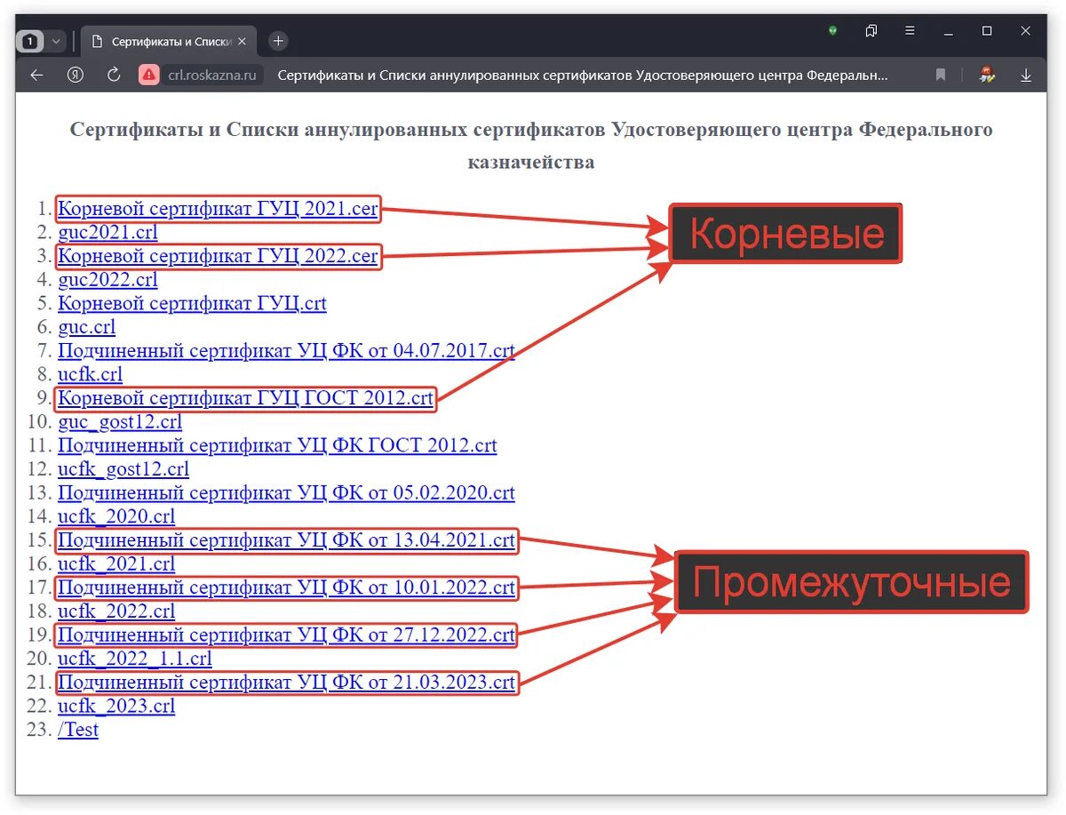Open the guc2021.crl link
The width and height of the screenshot is (1066, 815).
pos(107,233)
